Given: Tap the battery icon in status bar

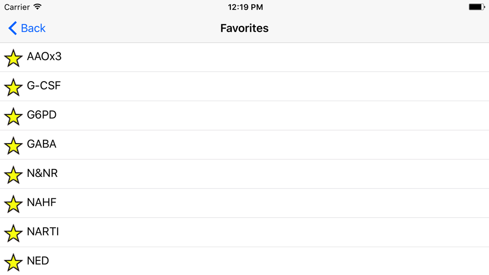Looking at the screenshot, I should pyautogui.click(x=477, y=7).
